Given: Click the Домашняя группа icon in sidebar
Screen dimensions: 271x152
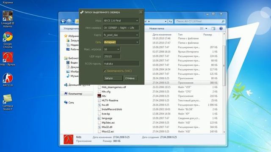Looking at the screenshot, I should pos(66,85).
